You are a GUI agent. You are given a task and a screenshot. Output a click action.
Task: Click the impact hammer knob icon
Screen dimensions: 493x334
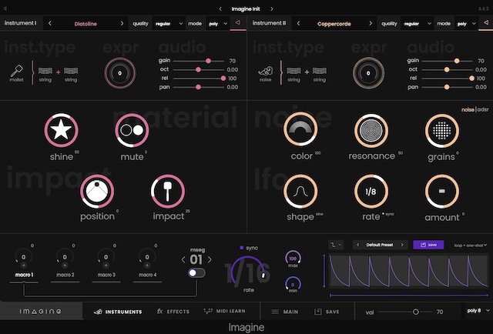(x=167, y=192)
